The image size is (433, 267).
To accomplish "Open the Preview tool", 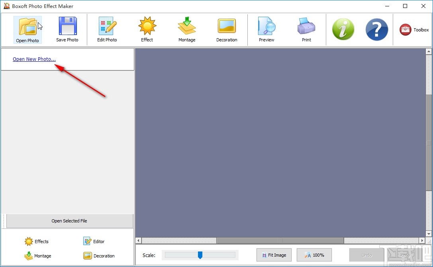I will tap(267, 30).
